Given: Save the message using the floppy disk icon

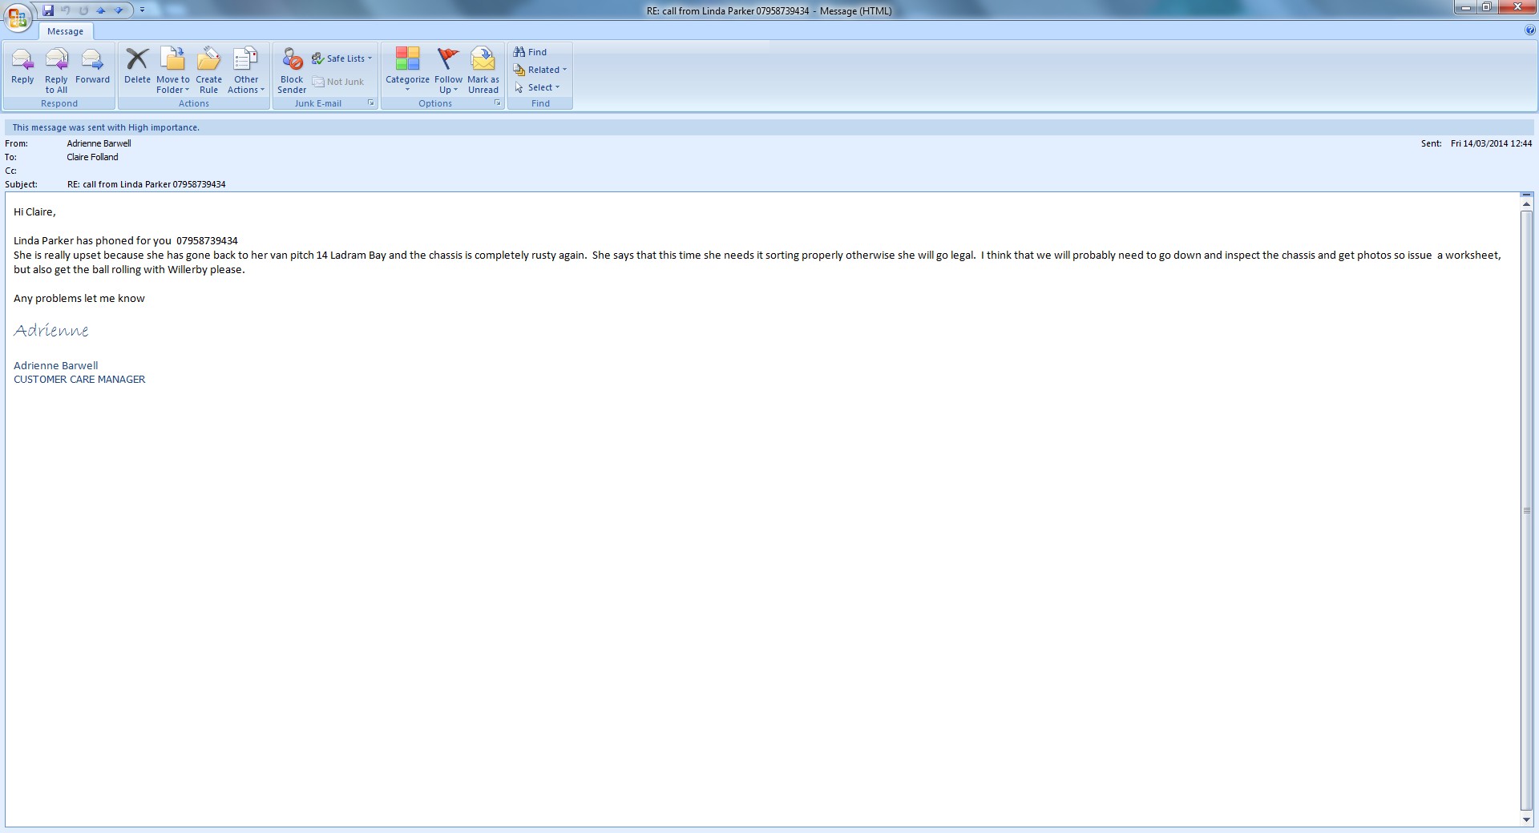Looking at the screenshot, I should coord(48,10).
